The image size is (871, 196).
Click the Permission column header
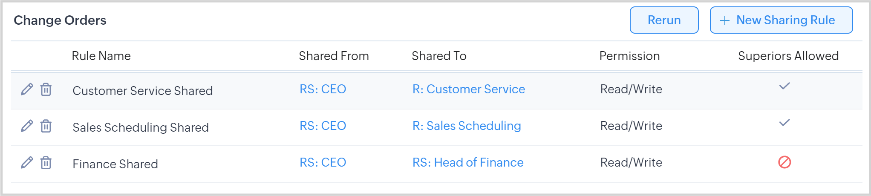coord(629,56)
